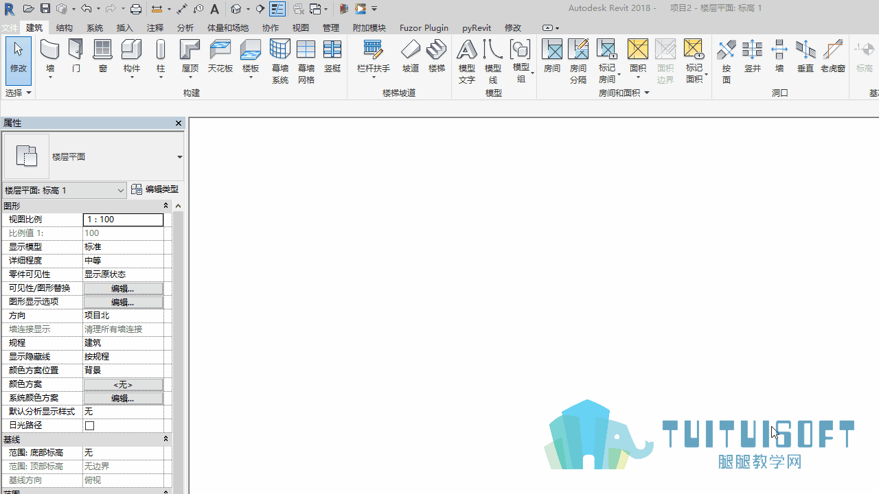Image resolution: width=879 pixels, height=494 pixels.
Task: Collapse the 图形 properties section
Action: 165,206
